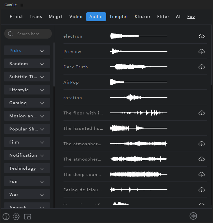Viewport: 213px width, 223px height.
Task: Download 'The floor with i...' sound
Action: click(x=202, y=113)
